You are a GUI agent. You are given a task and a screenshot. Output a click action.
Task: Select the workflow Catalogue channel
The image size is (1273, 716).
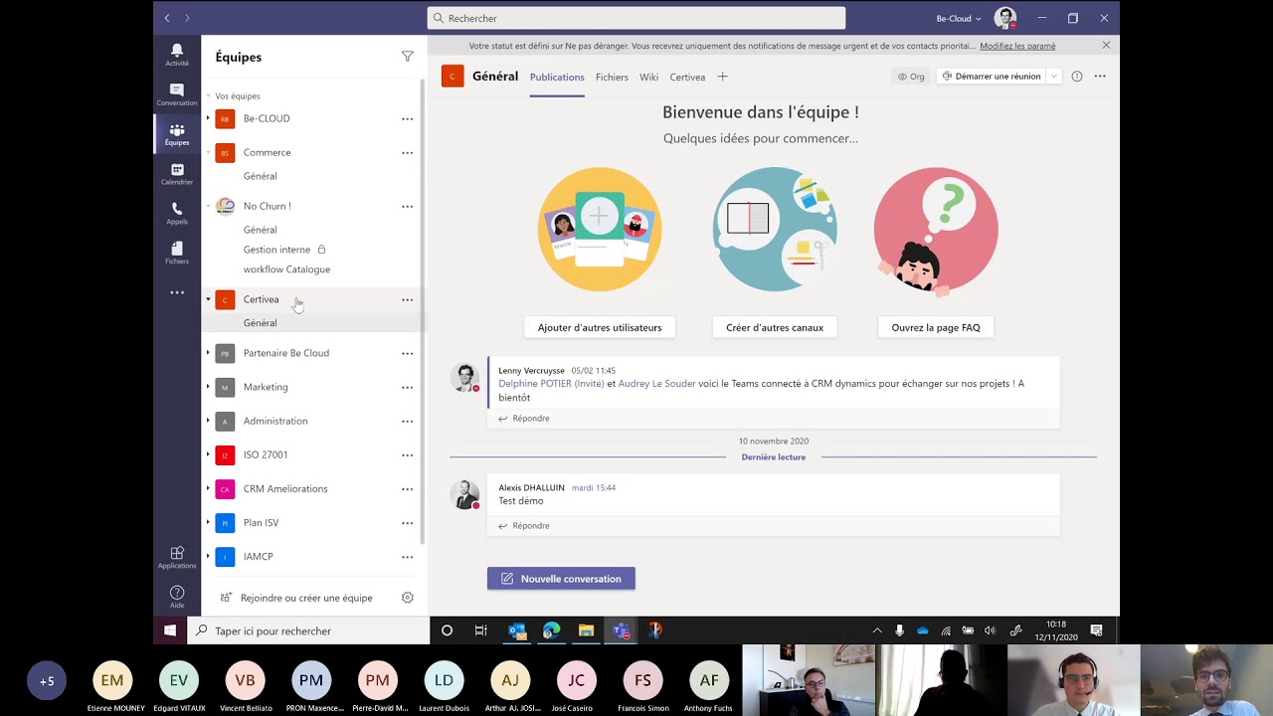point(286,269)
